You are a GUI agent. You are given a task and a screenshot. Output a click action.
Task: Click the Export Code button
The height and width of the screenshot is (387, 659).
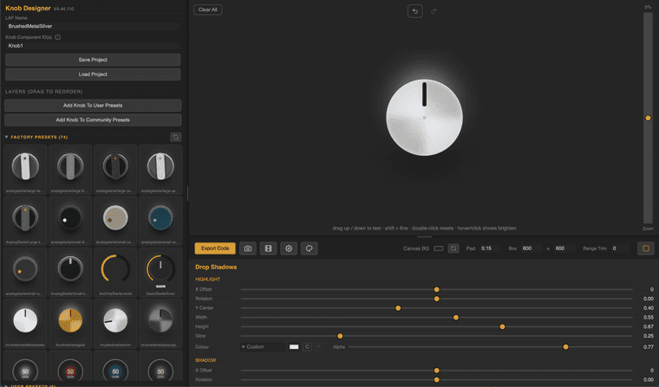point(215,248)
